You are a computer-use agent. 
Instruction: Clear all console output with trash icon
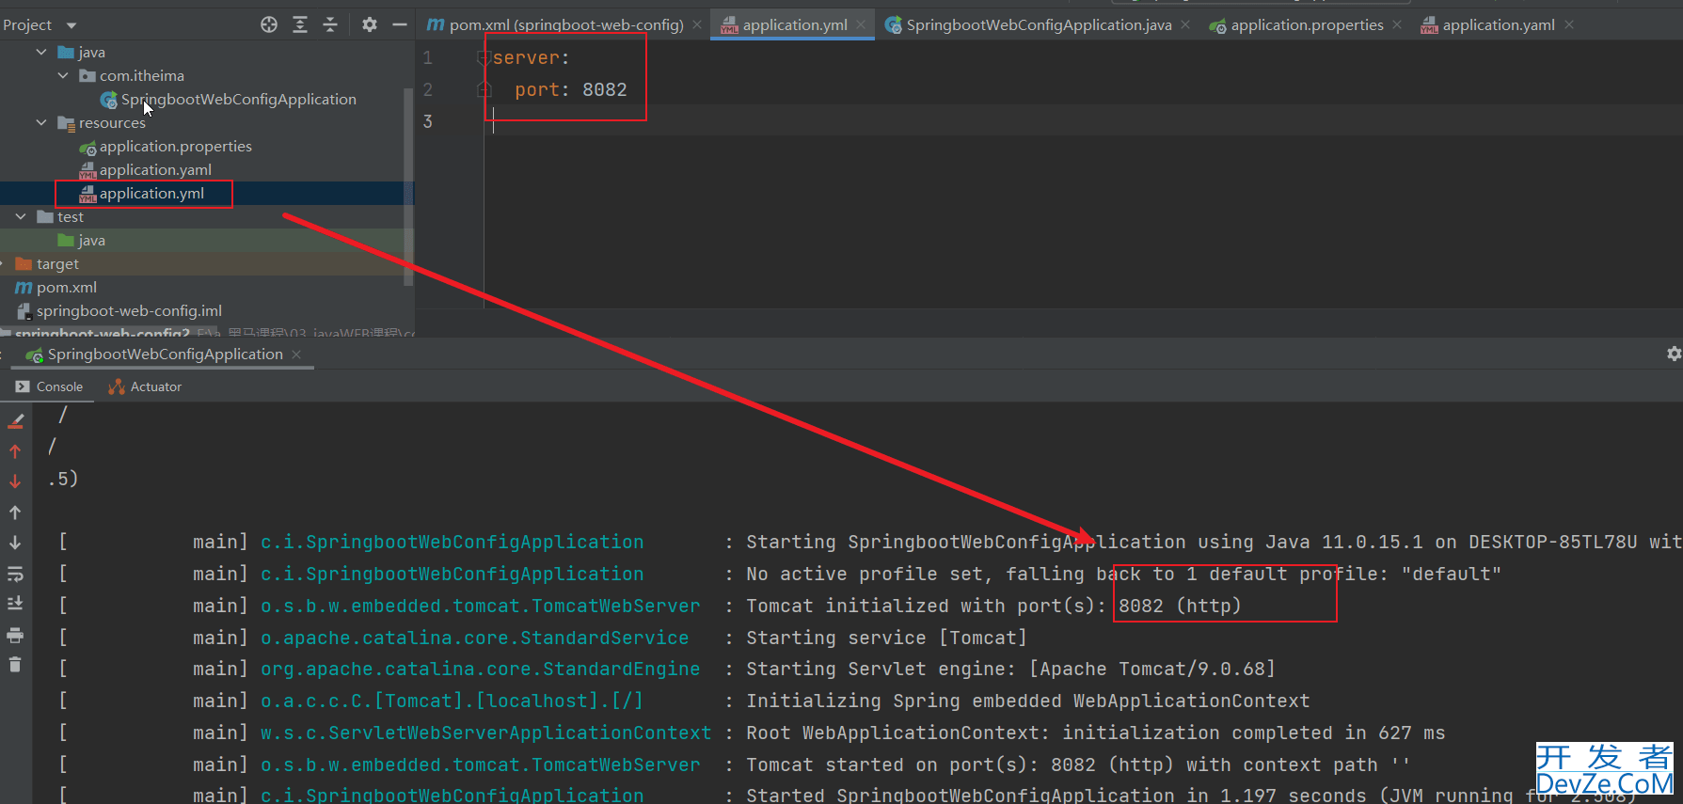(x=15, y=665)
